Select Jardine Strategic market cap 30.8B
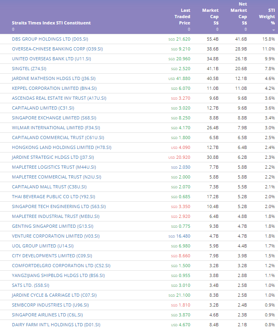The width and height of the screenshot is (278, 329). coord(213,158)
